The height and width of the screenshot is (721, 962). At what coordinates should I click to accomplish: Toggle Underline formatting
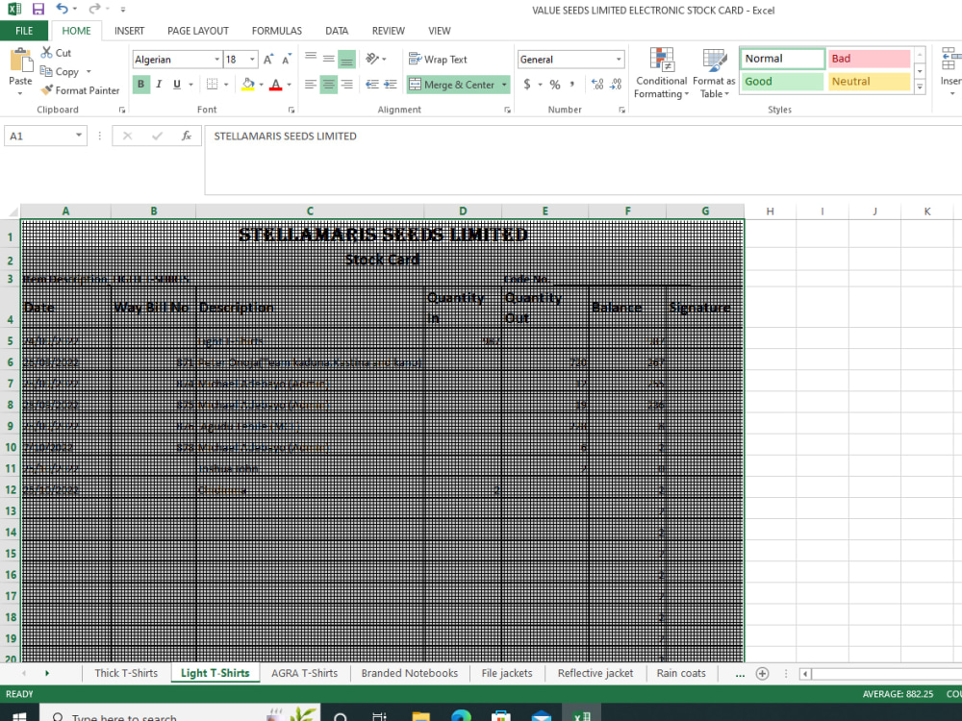point(177,84)
